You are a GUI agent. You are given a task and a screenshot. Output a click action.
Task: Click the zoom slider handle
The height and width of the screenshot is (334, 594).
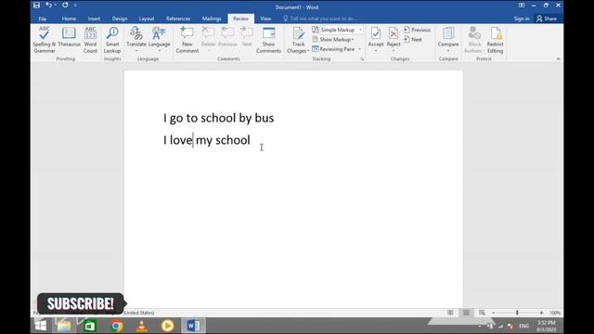point(517,313)
